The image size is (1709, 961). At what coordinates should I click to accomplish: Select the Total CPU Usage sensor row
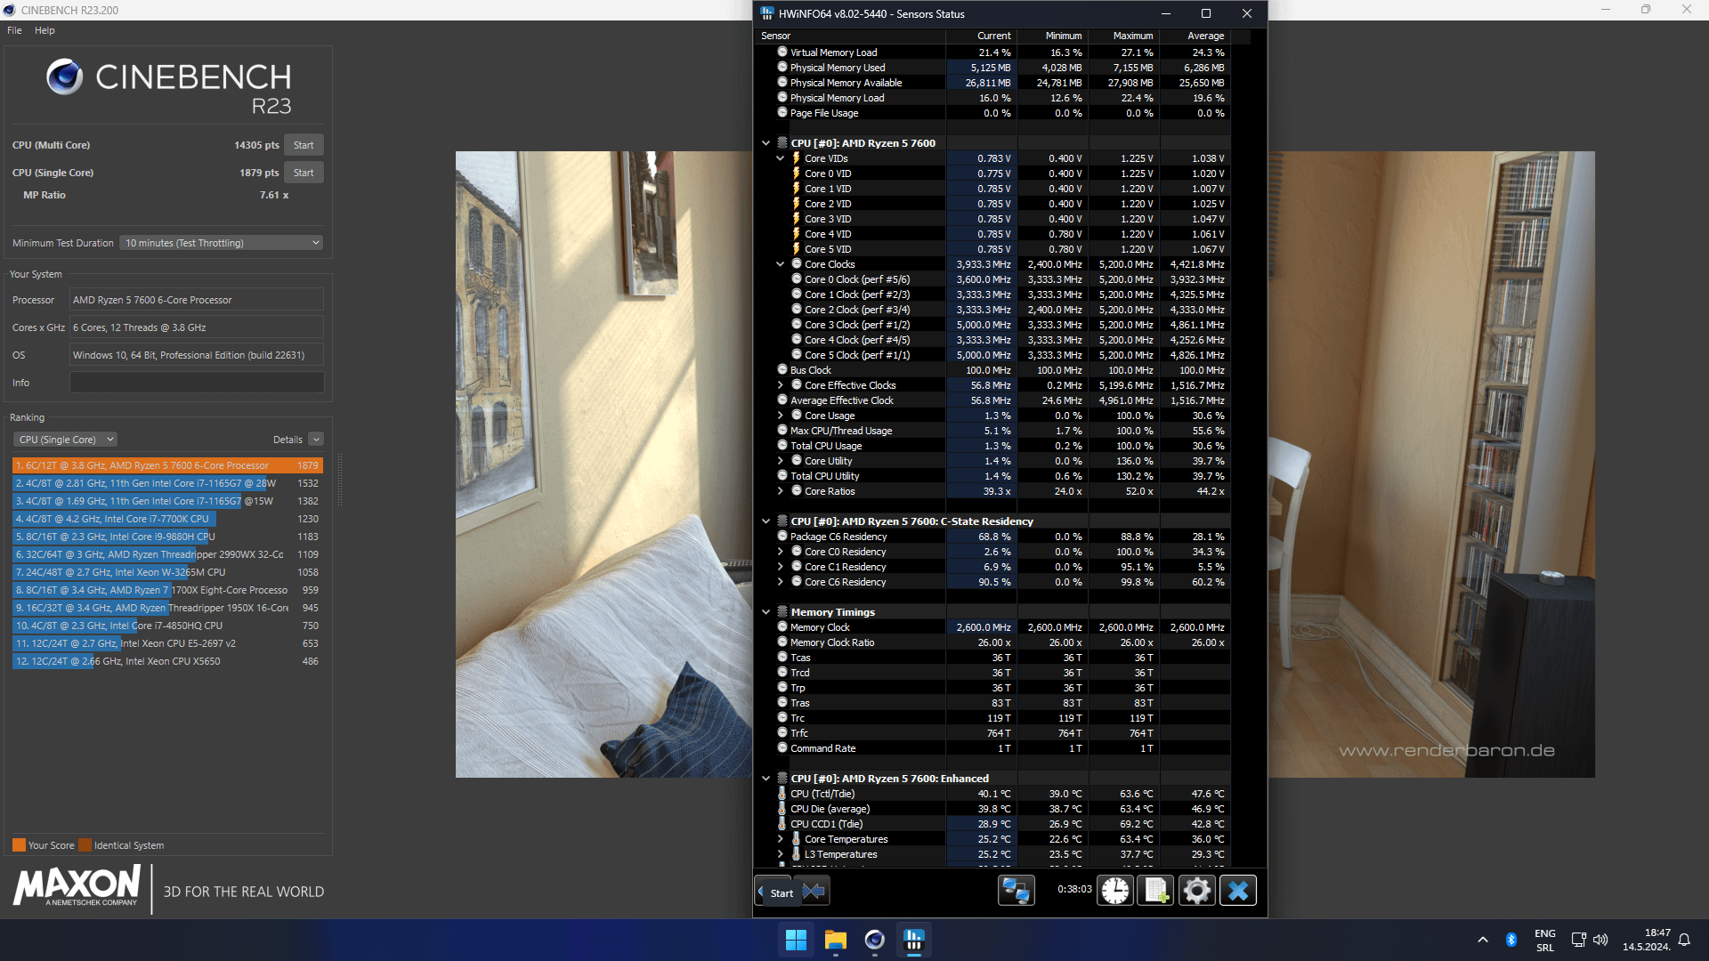(992, 446)
